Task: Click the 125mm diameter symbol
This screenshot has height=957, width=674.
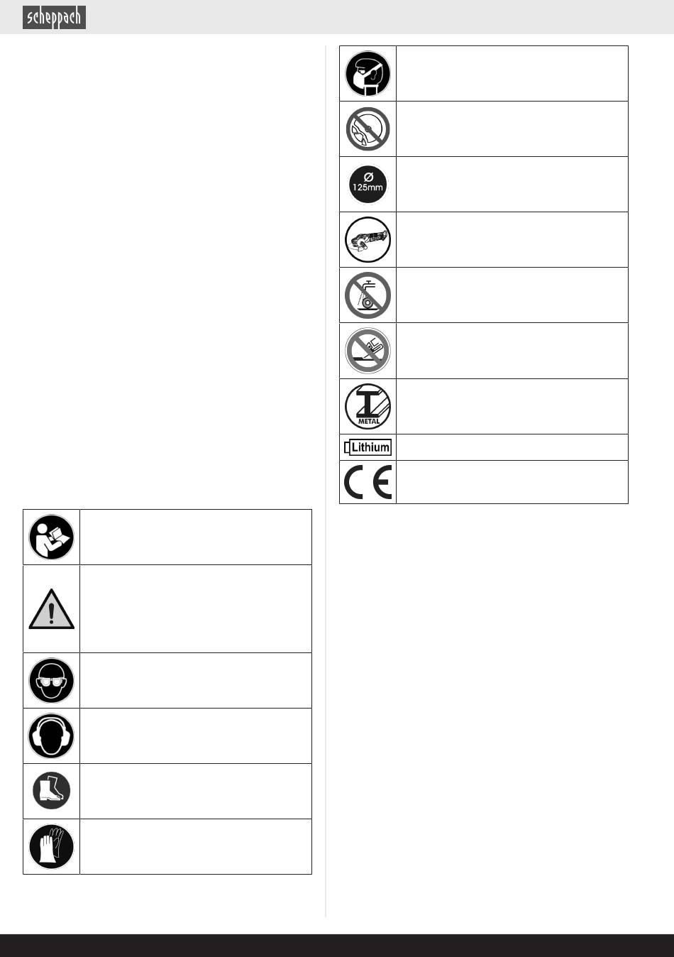Action: point(368,184)
